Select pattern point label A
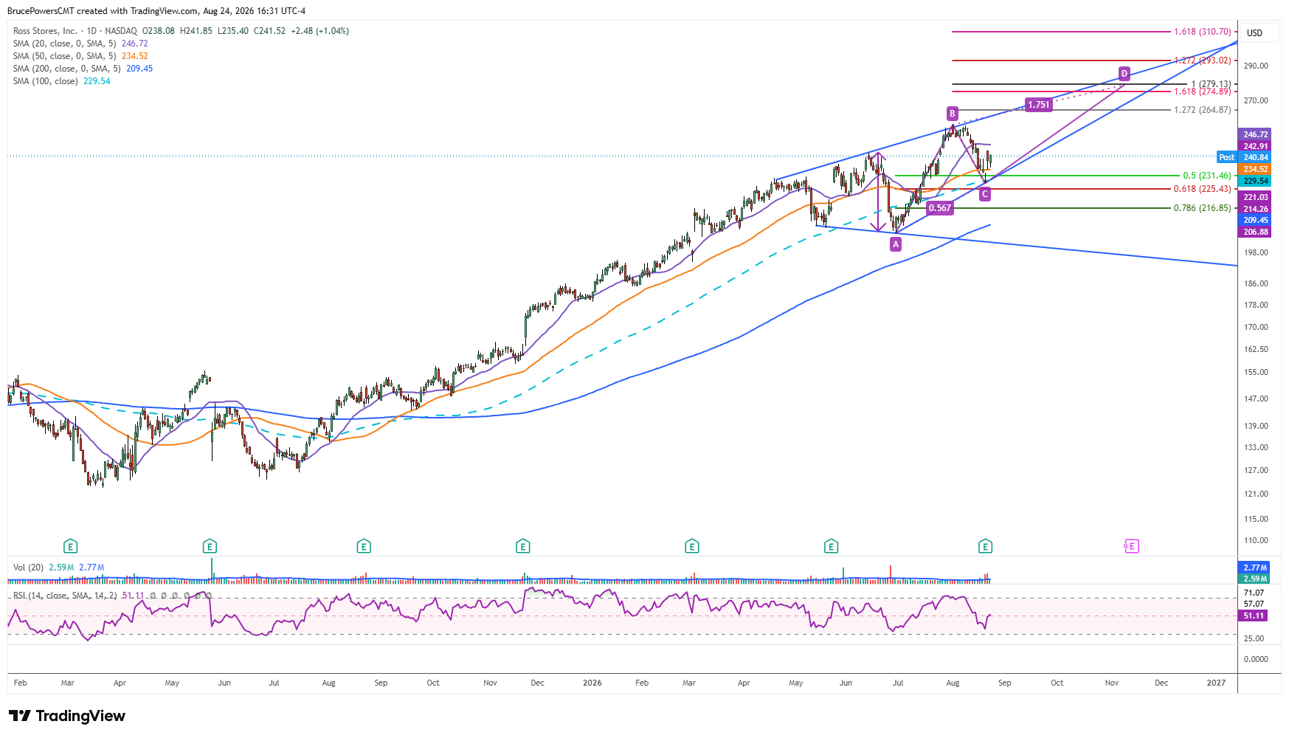Image resolution: width=1289 pixels, height=738 pixels. [x=896, y=244]
